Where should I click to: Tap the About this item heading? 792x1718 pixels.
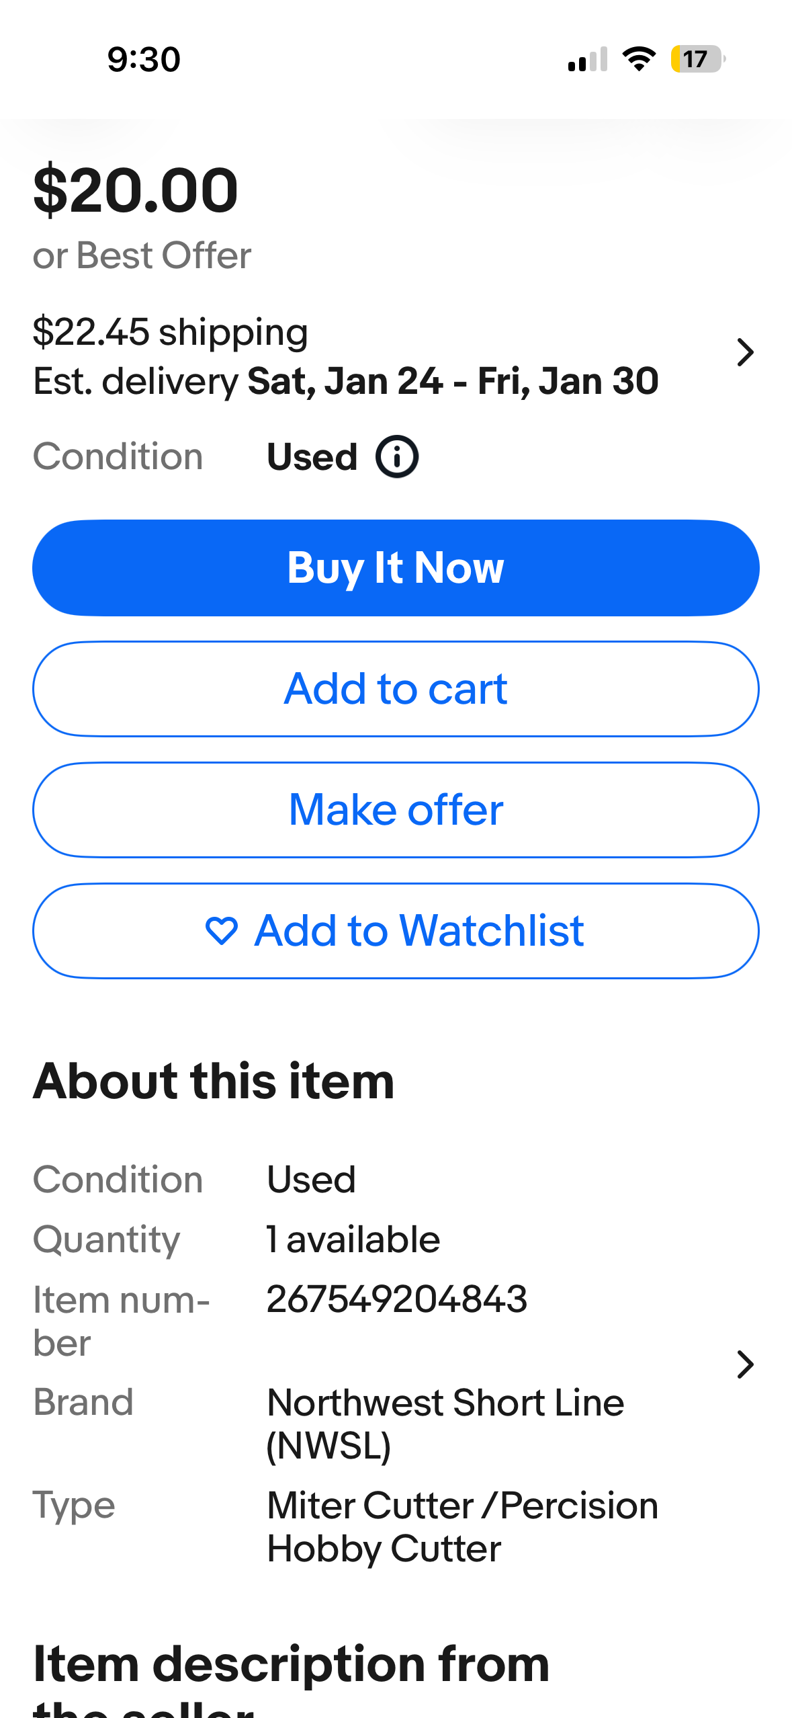(x=214, y=1081)
